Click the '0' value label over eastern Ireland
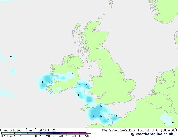 click(72, 74)
